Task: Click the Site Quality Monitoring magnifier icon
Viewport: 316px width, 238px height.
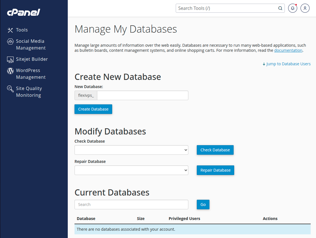Action: coord(10,89)
